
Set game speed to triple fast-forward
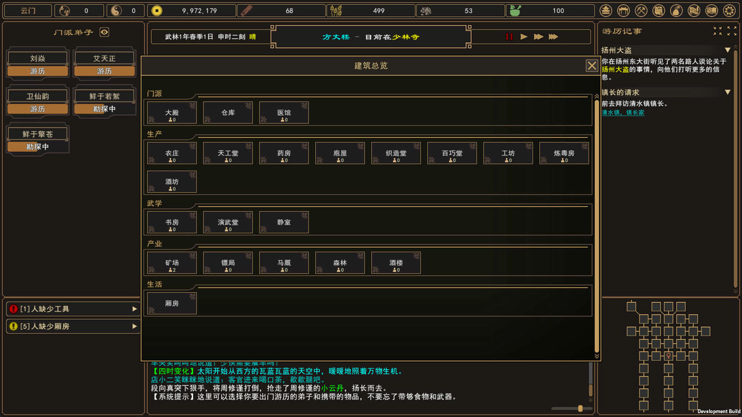coord(553,36)
